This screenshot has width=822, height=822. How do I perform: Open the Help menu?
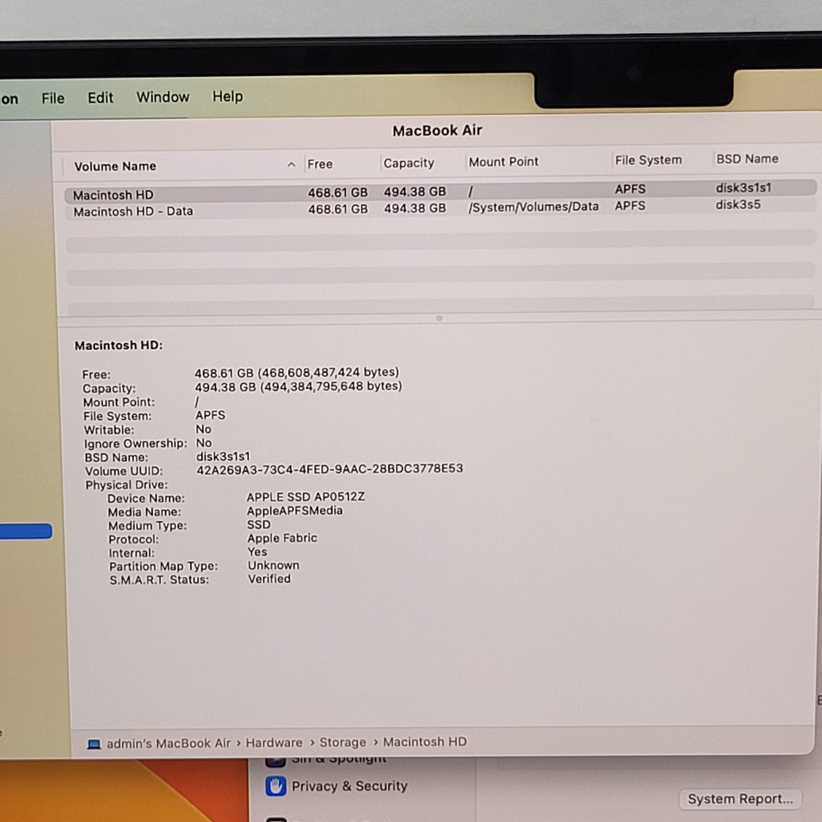[228, 97]
